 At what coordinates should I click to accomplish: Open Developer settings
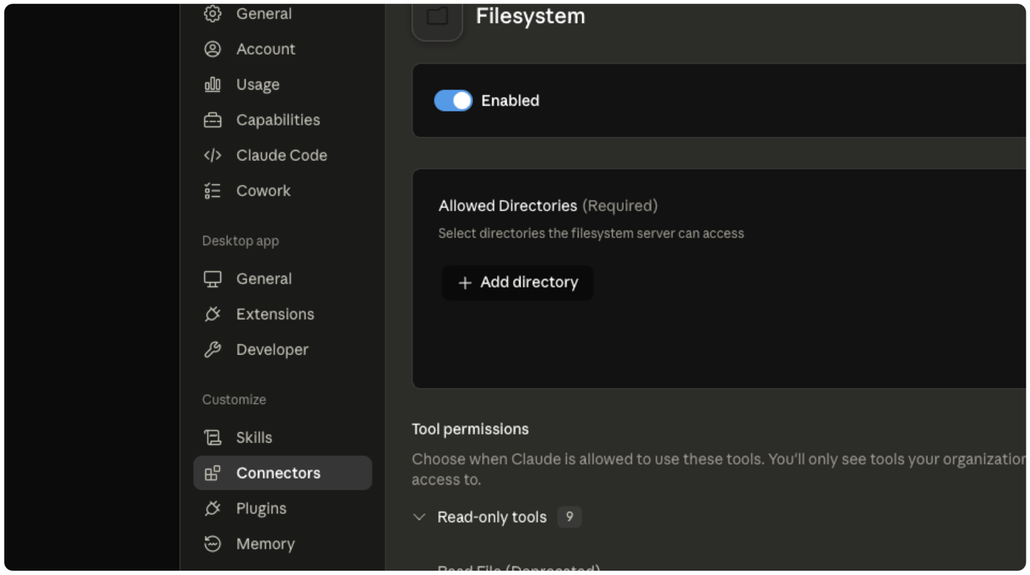point(283,350)
